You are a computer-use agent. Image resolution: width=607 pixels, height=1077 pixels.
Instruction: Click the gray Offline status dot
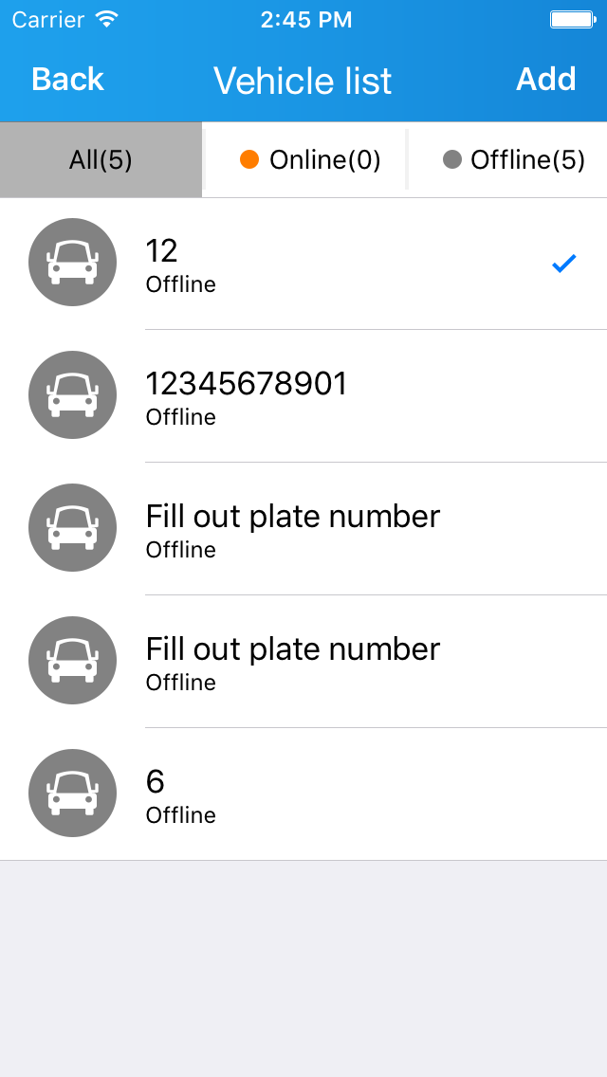(x=452, y=159)
